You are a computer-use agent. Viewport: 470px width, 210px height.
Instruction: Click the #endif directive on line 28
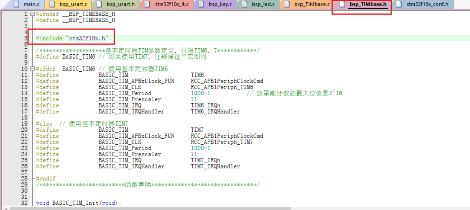46,178
